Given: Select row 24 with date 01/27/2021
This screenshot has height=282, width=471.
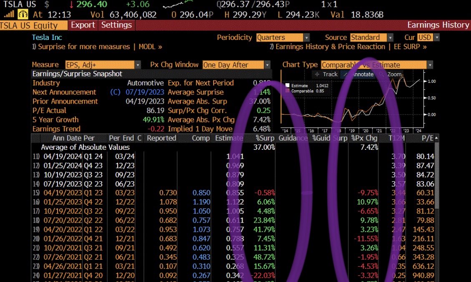Looking at the screenshot, I should point(234,275).
